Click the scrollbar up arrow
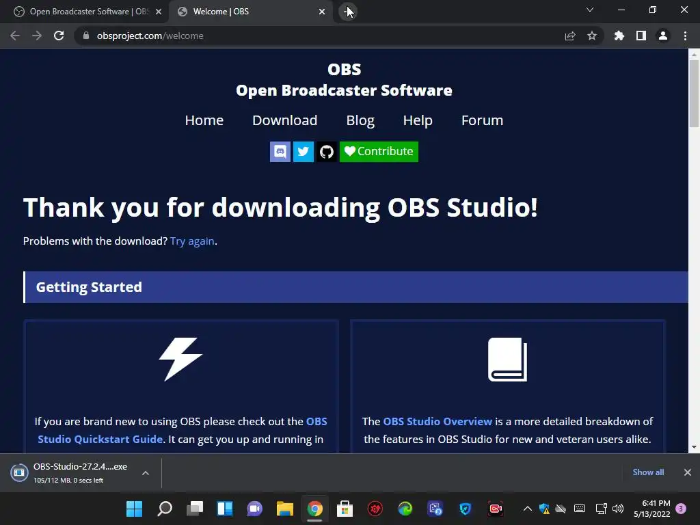 click(694, 55)
